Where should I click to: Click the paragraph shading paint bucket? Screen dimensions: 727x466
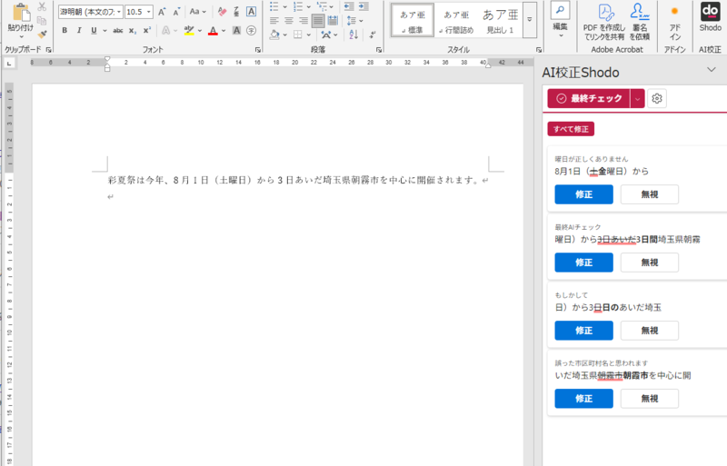[x=274, y=35]
